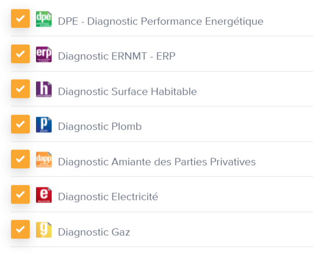Select the Diagnostic Plomb label

(100, 126)
